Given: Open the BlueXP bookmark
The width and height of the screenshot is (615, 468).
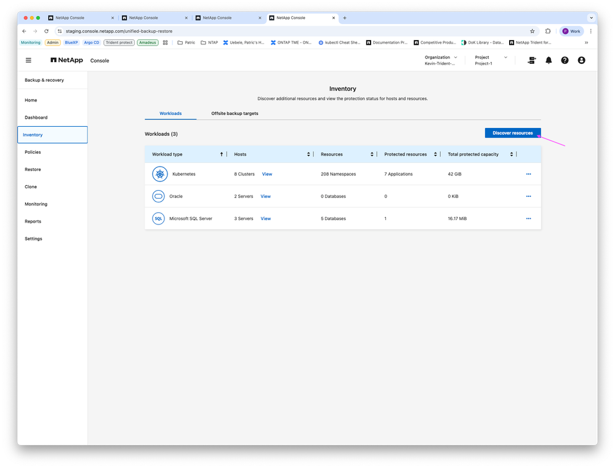Looking at the screenshot, I should point(71,42).
